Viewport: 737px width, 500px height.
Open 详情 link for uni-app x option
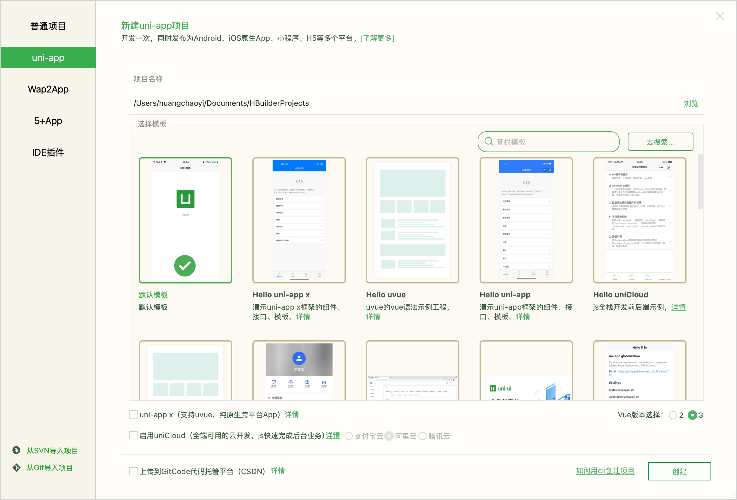tap(292, 414)
